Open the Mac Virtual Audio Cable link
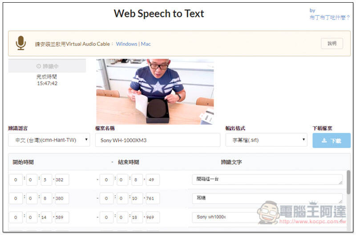 [x=146, y=44]
